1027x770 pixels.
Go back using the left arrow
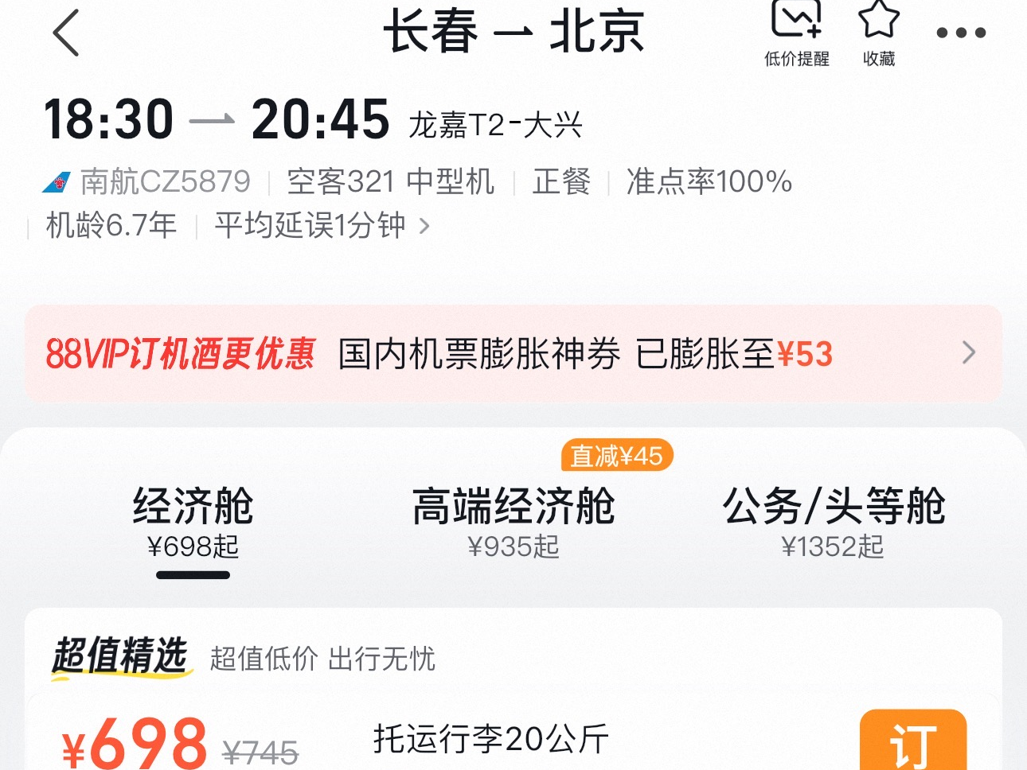pos(66,33)
